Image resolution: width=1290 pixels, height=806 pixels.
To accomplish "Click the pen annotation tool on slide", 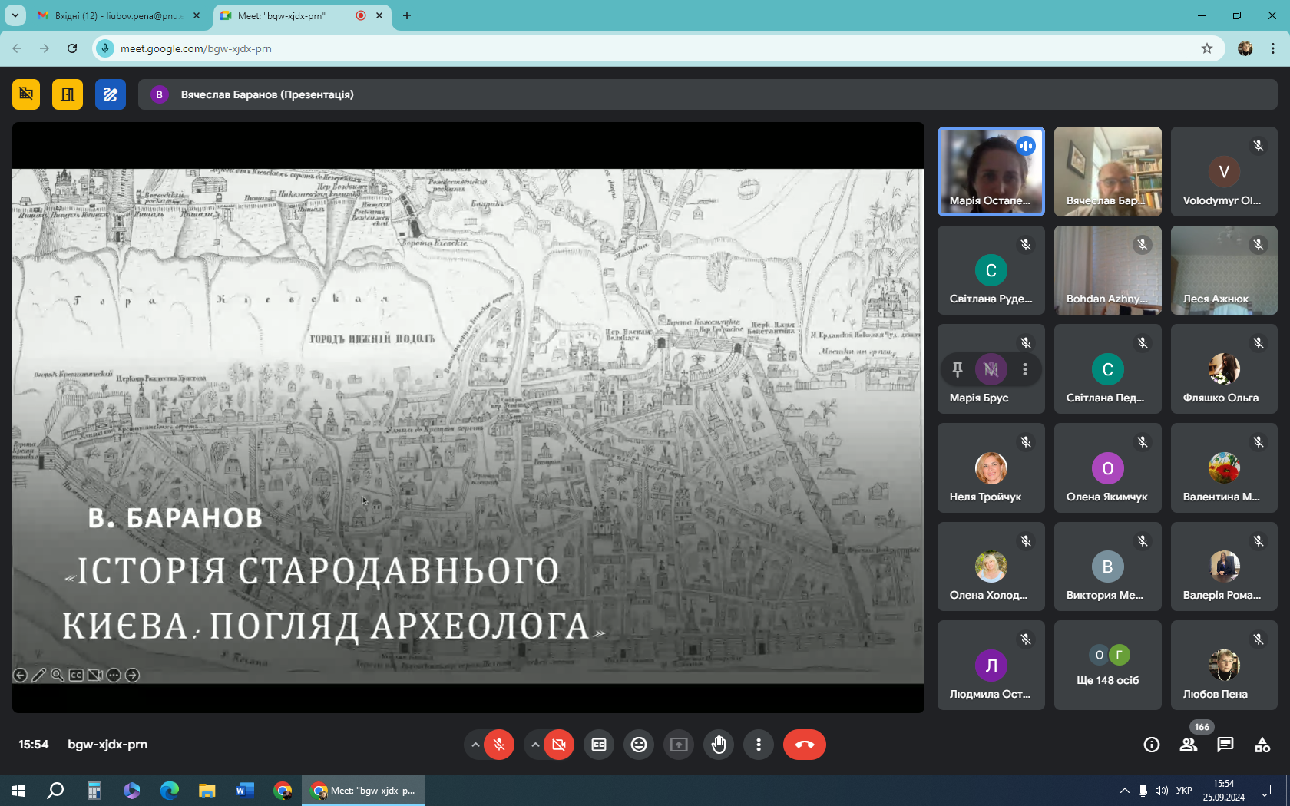I will tap(39, 676).
